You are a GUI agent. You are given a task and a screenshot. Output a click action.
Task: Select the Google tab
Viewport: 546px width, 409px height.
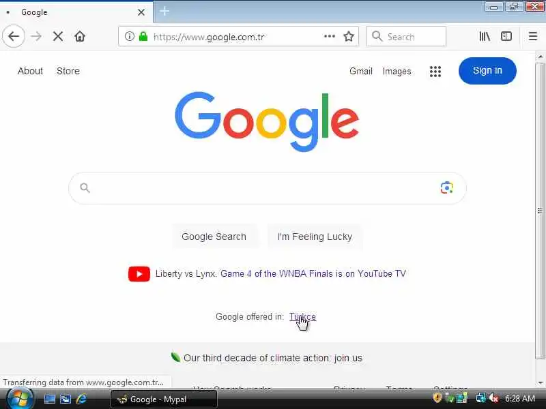click(76, 12)
